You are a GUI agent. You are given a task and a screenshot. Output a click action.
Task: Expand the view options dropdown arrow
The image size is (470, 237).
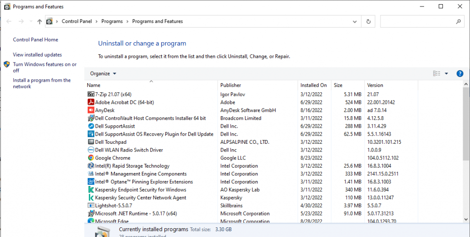(446, 73)
